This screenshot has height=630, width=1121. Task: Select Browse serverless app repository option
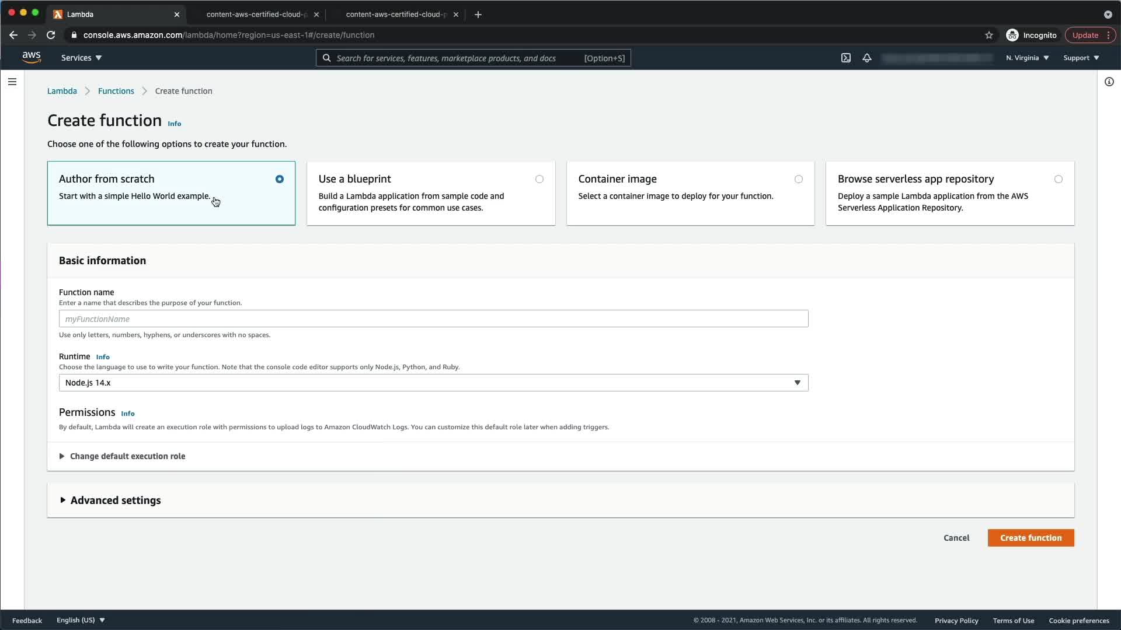click(1058, 179)
